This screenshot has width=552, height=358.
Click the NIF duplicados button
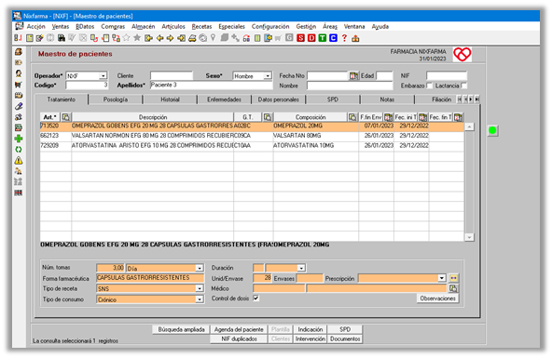coord(239,339)
